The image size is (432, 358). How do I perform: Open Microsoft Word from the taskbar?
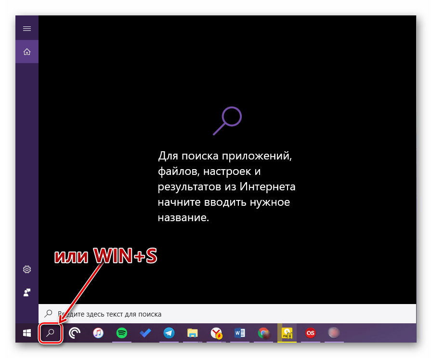pos(240,333)
